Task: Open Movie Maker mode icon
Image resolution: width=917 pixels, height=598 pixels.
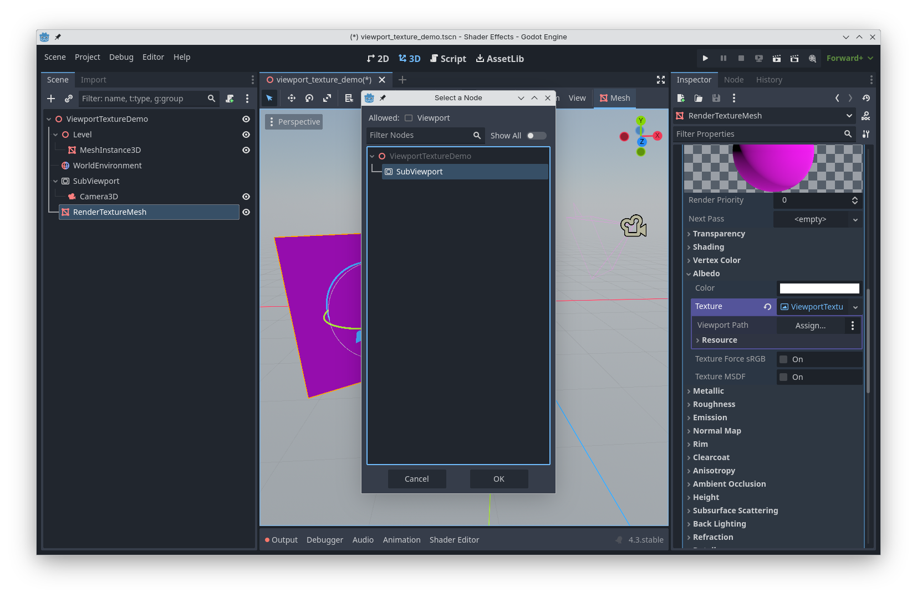Action: point(812,58)
